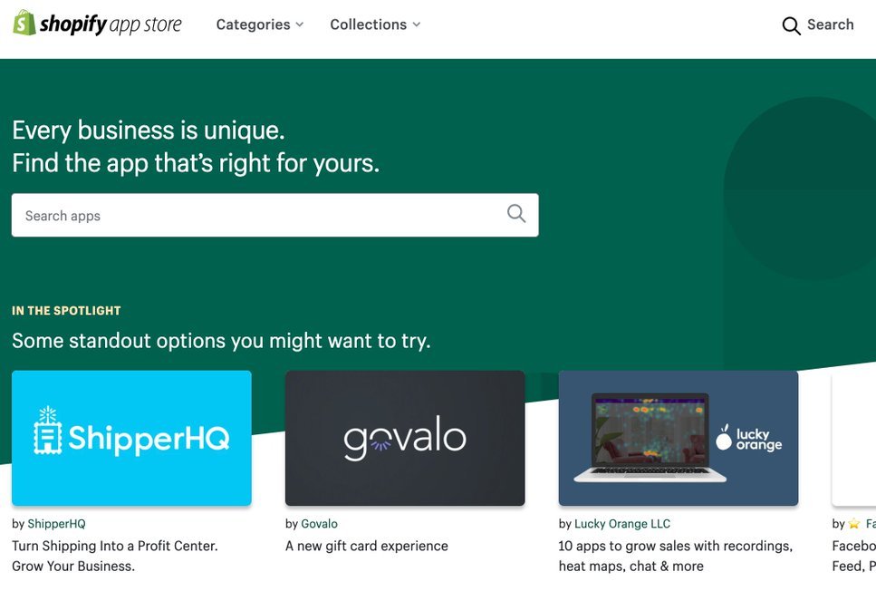Click the 'shopify app store' wordmark text
This screenshot has height=591, width=876.
[x=111, y=24]
